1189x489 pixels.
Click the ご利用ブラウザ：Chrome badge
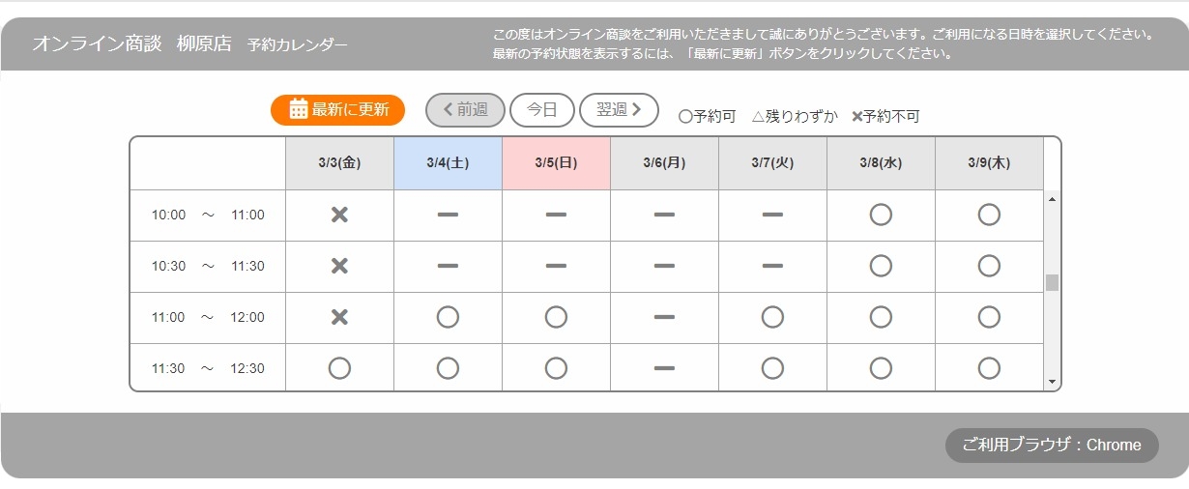(1052, 446)
